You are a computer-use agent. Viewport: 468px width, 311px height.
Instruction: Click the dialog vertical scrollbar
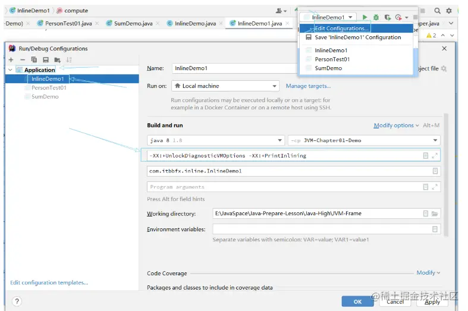pos(446,175)
